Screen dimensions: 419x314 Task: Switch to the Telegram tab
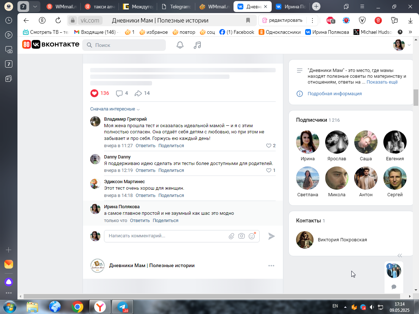coord(176,7)
